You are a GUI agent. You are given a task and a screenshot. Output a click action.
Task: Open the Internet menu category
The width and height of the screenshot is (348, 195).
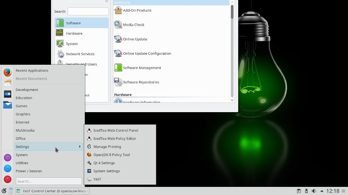49,122
